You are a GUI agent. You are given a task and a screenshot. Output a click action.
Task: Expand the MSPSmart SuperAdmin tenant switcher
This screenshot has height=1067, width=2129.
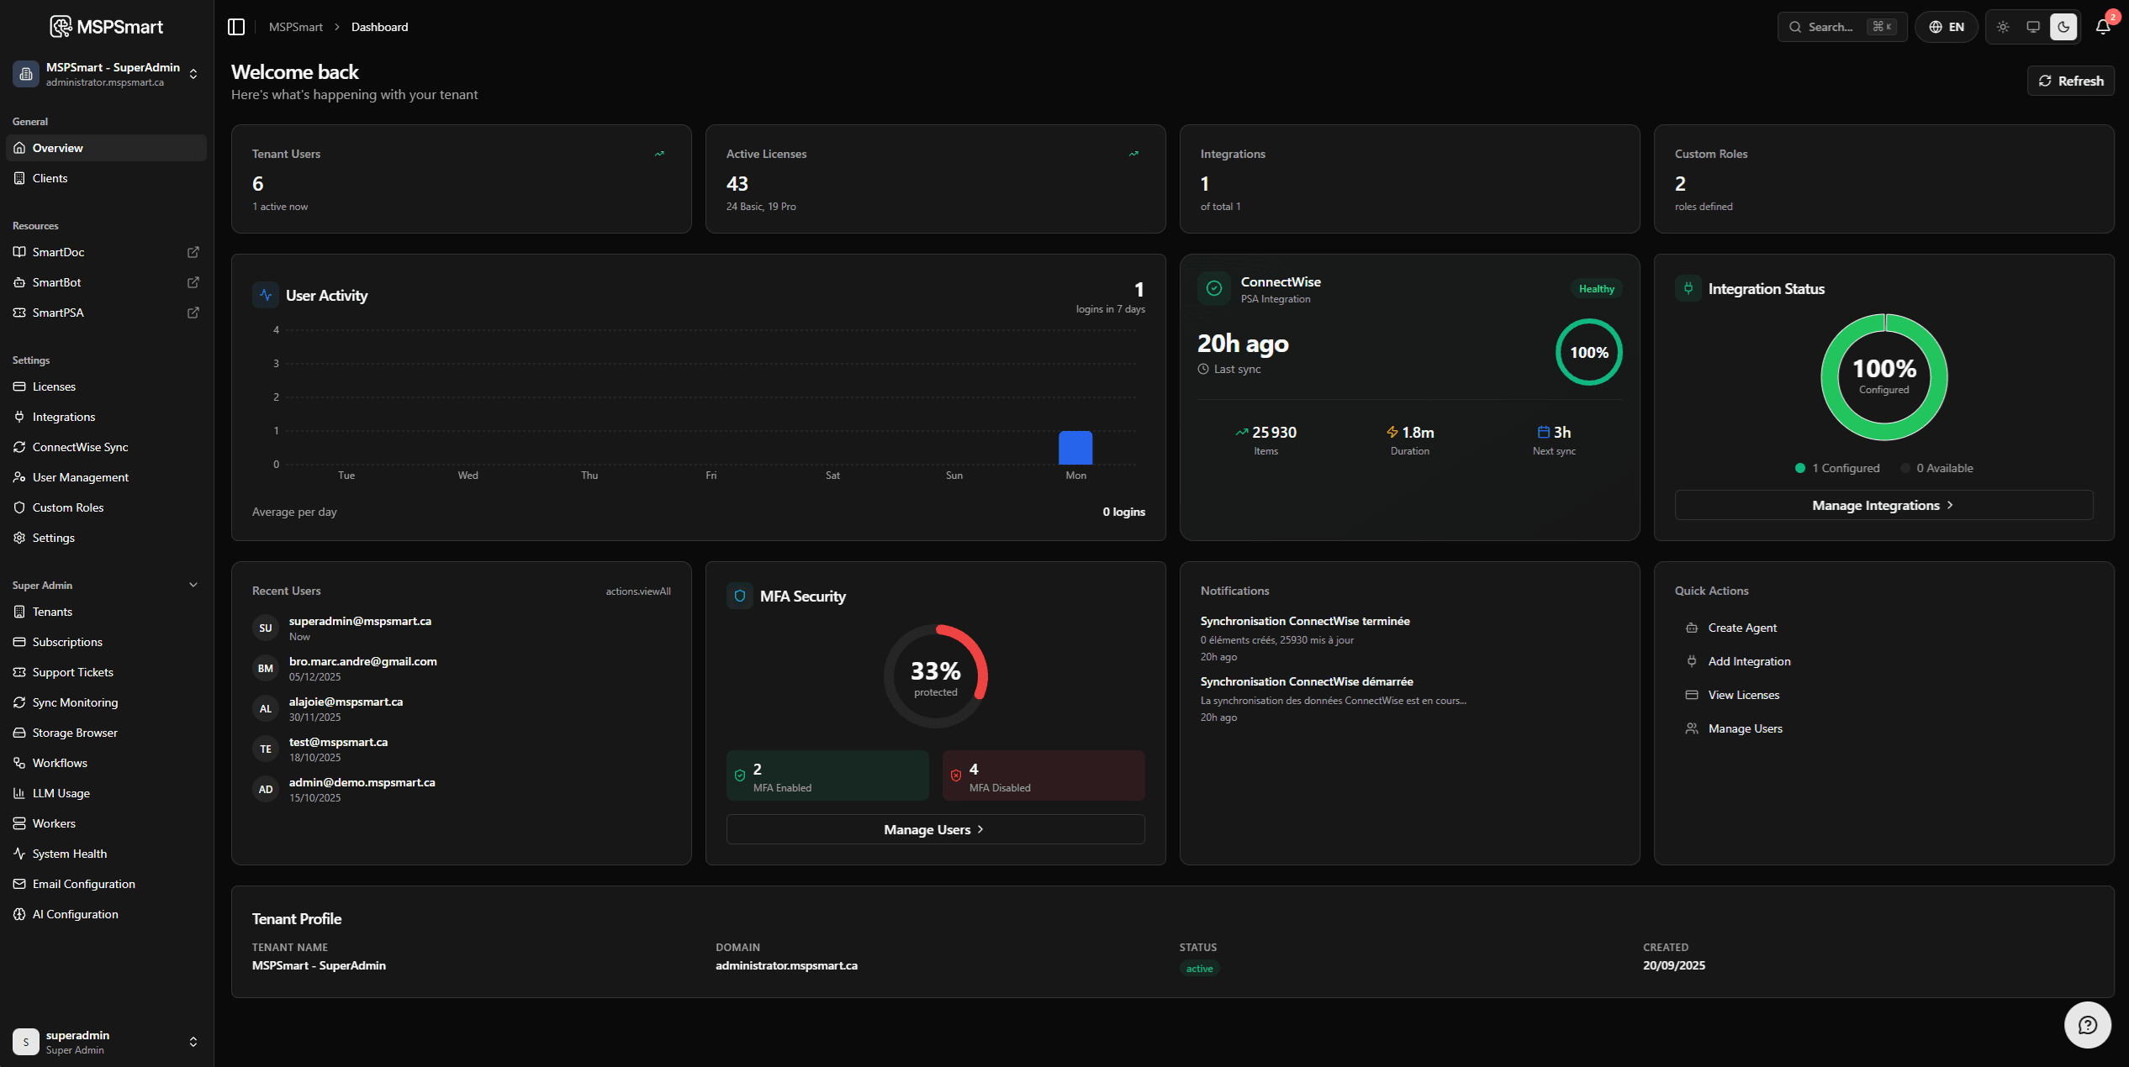point(193,74)
